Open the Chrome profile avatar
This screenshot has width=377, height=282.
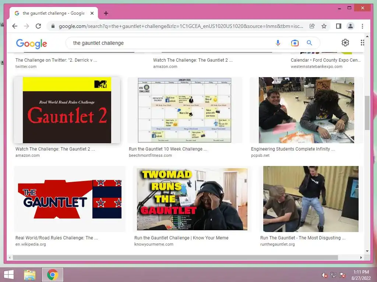click(x=350, y=26)
